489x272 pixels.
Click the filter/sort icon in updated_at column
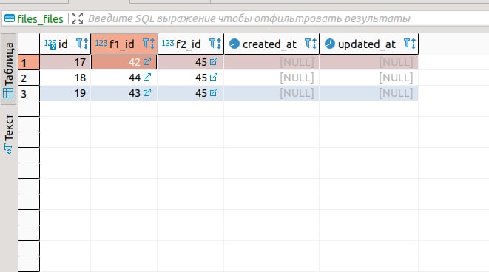410,44
